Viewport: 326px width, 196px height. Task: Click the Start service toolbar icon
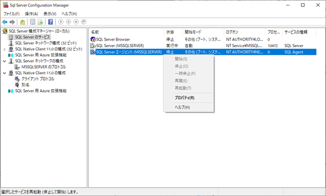click(61, 22)
